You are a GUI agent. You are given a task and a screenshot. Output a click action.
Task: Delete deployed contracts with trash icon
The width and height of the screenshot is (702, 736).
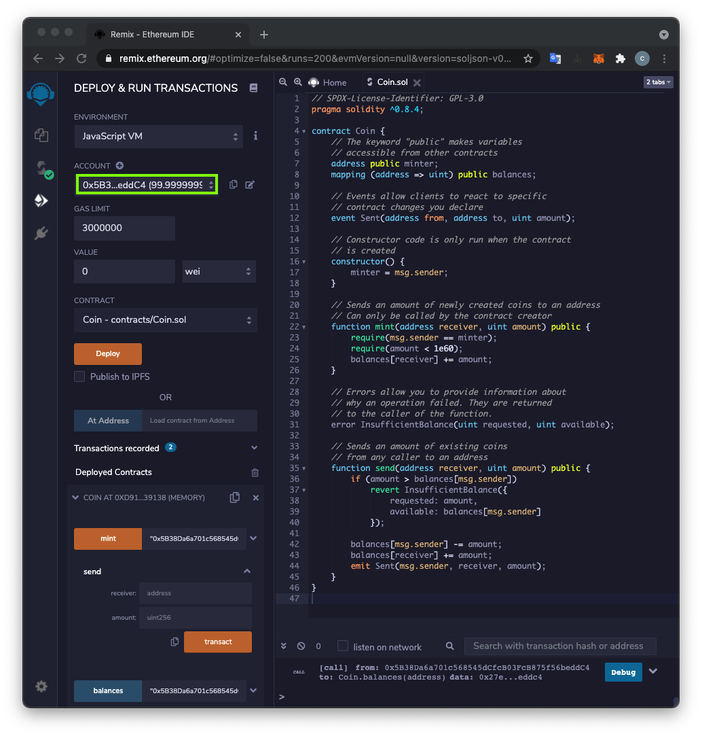[255, 472]
